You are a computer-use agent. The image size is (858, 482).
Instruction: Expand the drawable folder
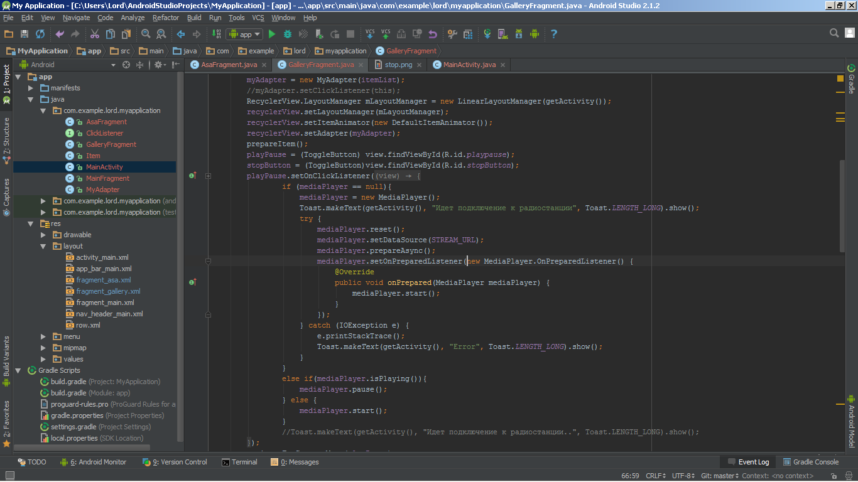tap(43, 235)
